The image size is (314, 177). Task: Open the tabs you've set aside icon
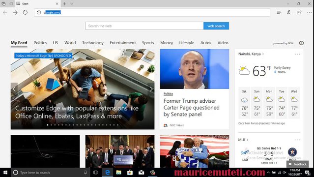3,3
